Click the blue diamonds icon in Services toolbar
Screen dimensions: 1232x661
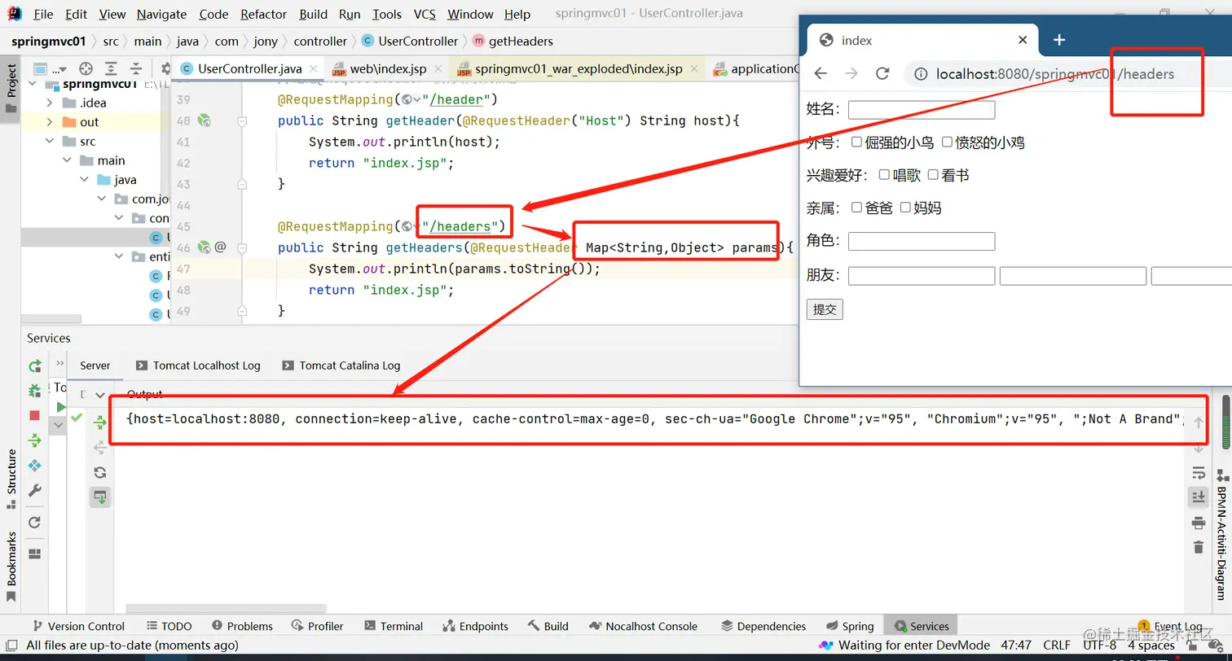click(x=34, y=466)
